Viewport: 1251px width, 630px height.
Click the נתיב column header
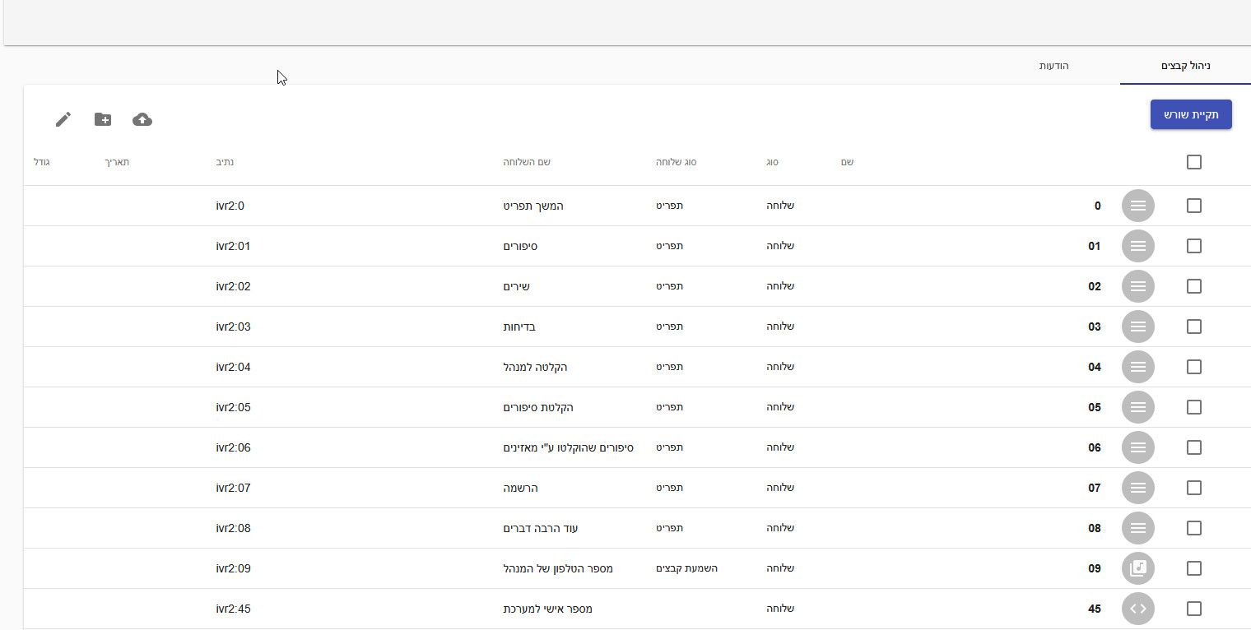224,162
